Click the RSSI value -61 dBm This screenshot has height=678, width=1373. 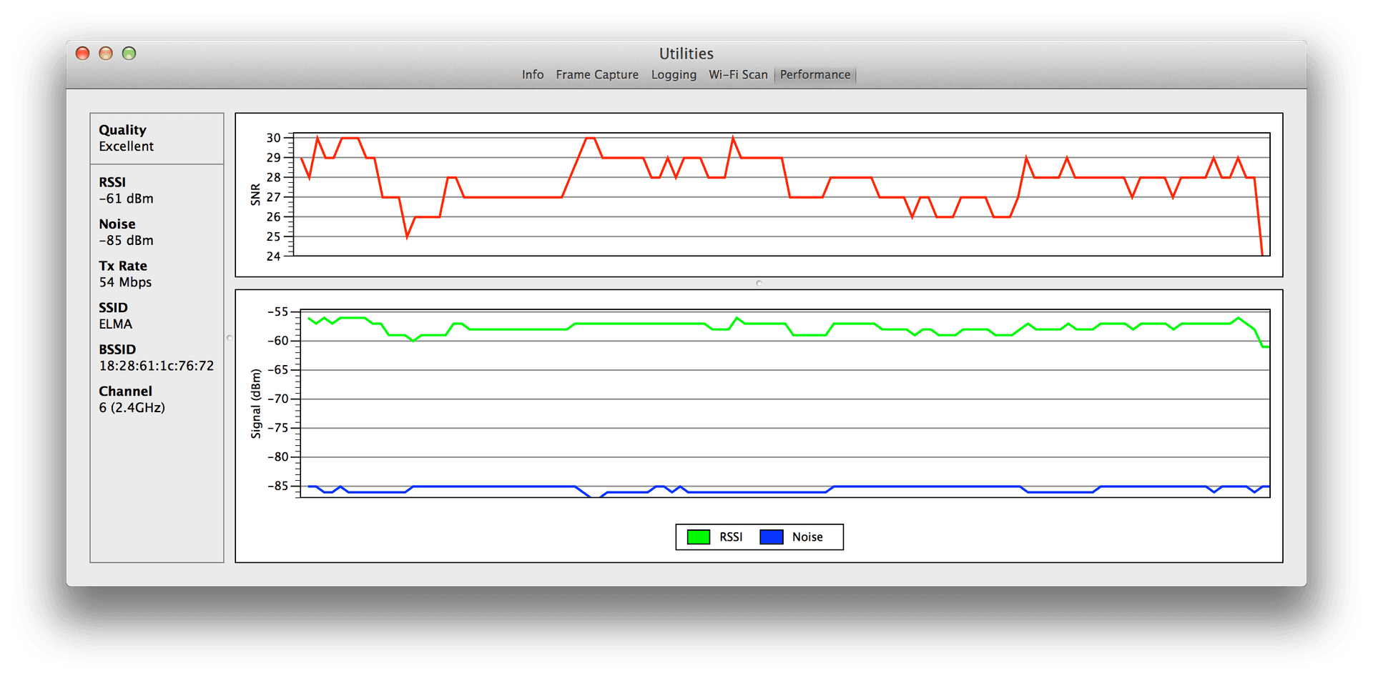pyautogui.click(x=126, y=198)
